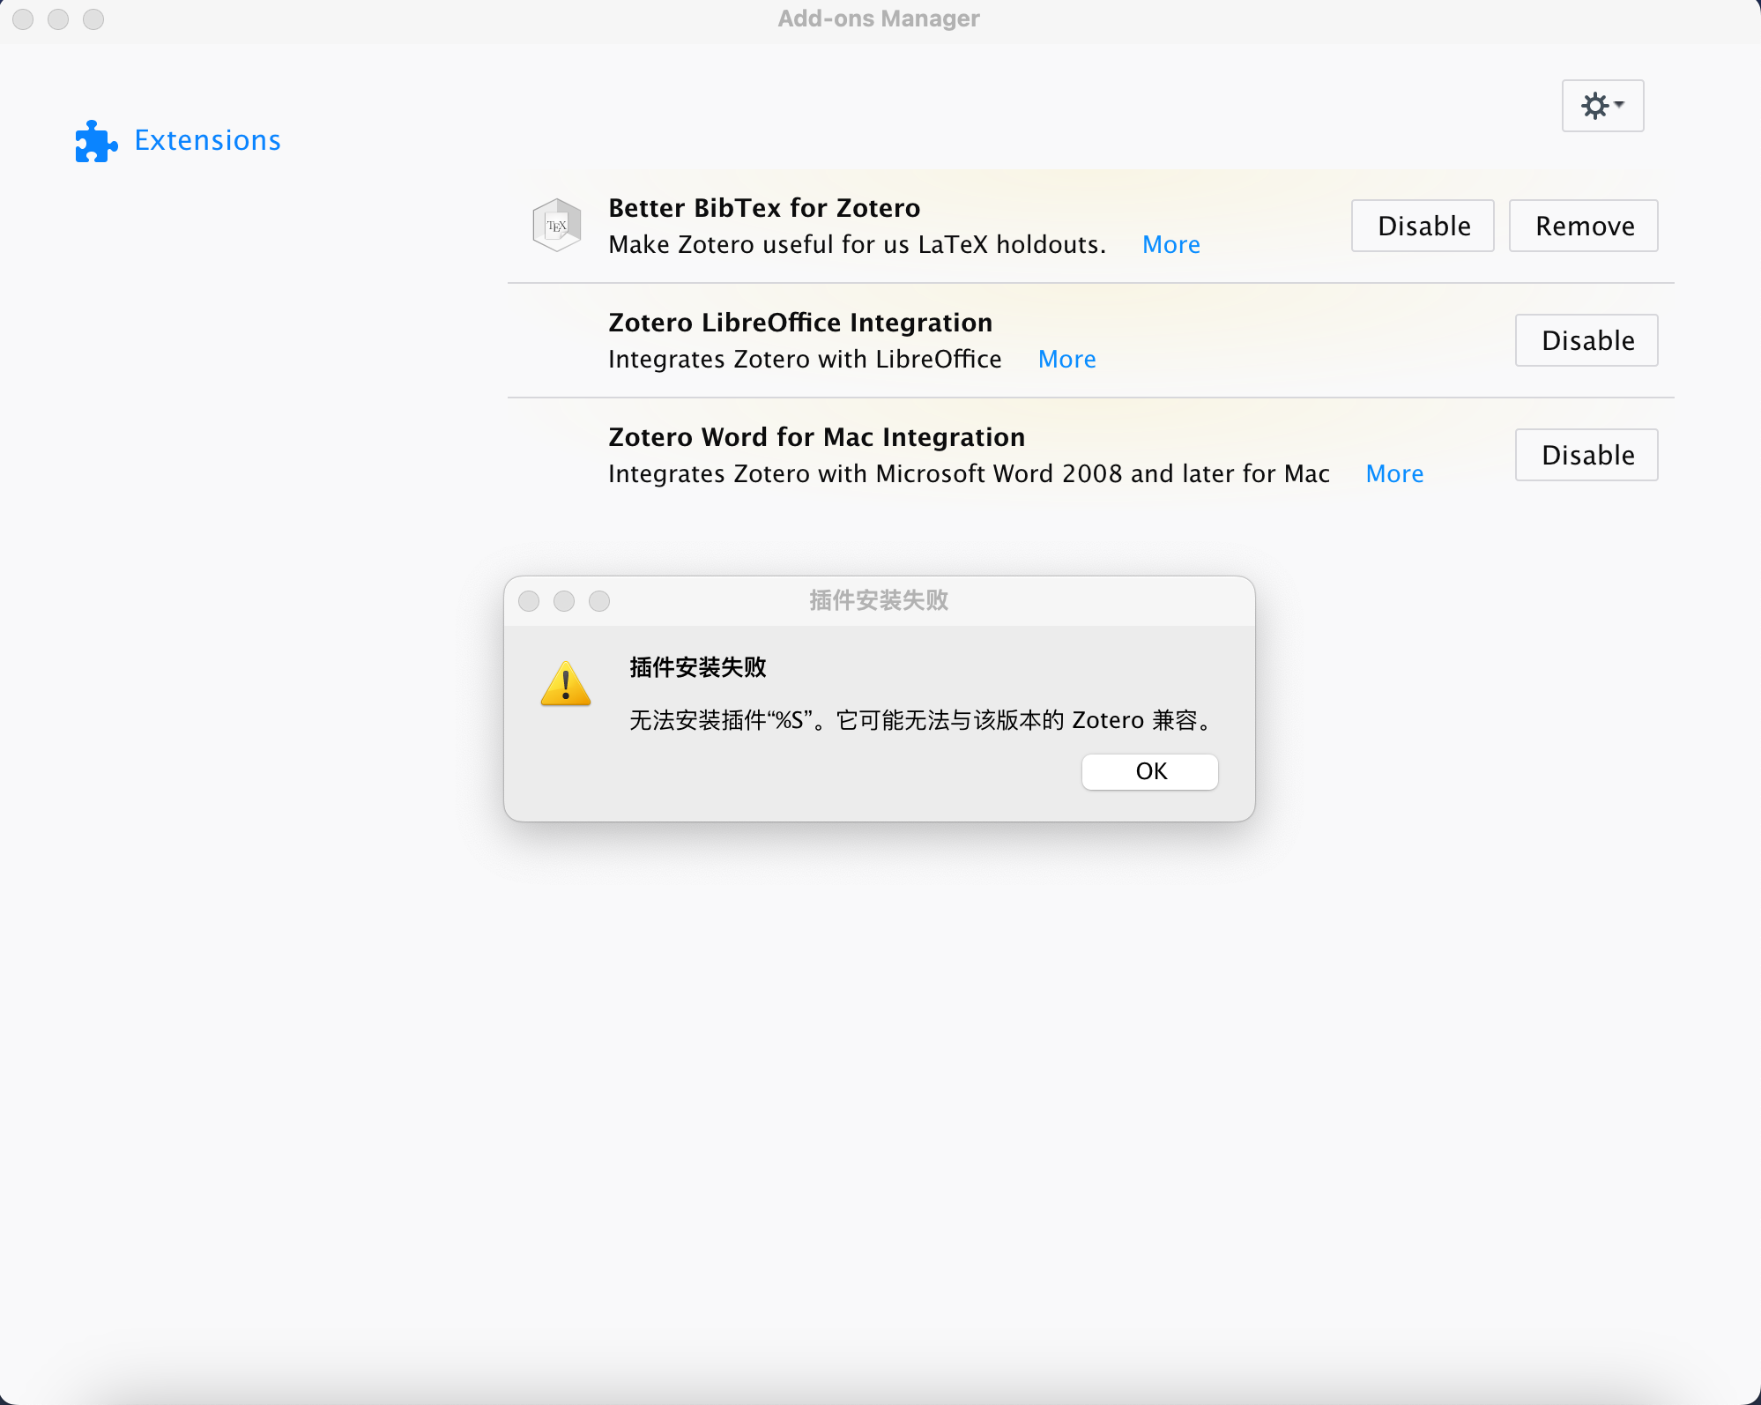Disable the Zotero LibreOffice Integration extension

1586,340
